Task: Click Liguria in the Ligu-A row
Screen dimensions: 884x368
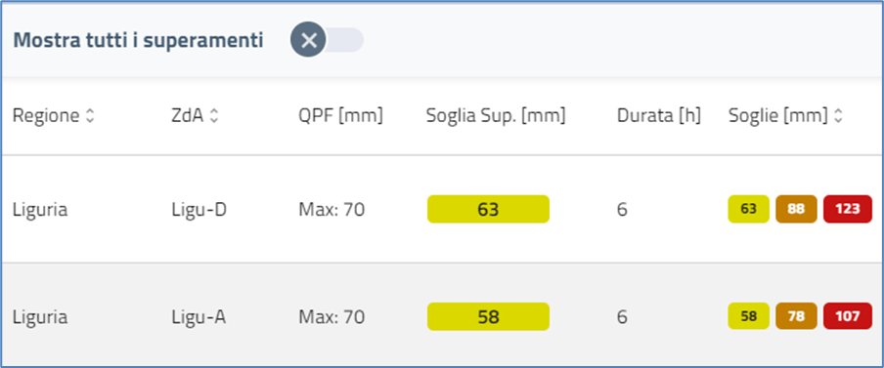Action: pyautogui.click(x=40, y=317)
